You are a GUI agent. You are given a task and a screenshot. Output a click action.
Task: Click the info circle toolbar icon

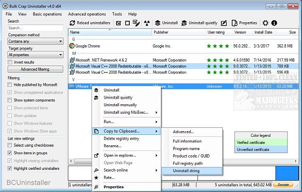(274, 23)
